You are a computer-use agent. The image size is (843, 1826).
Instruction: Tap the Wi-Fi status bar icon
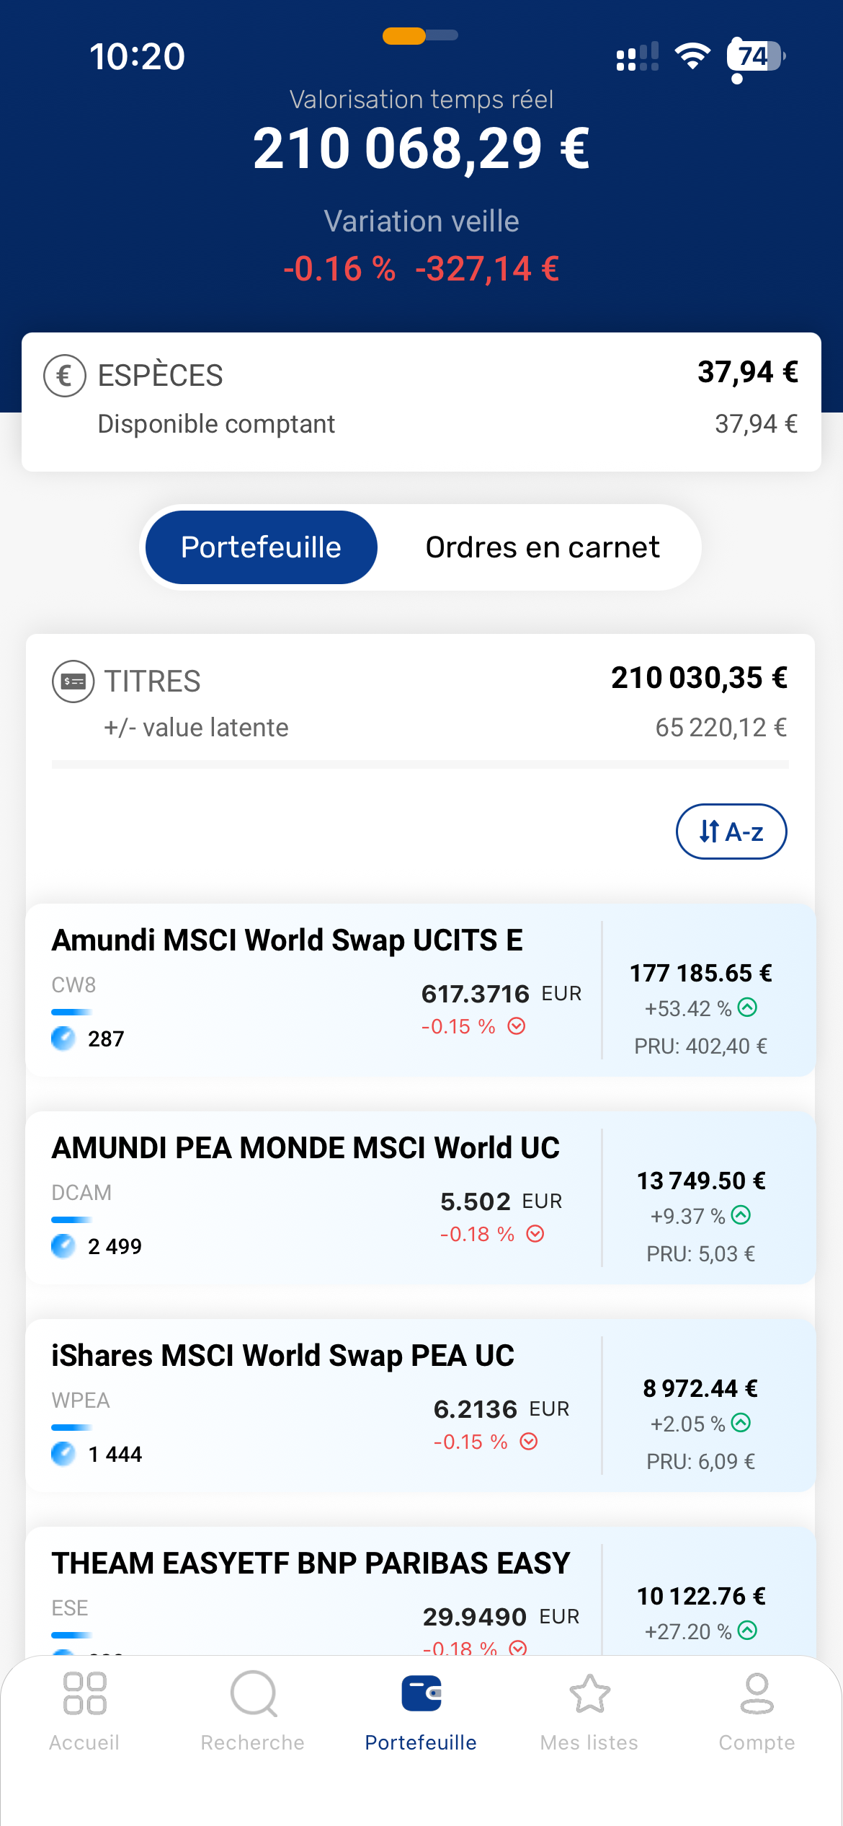tap(692, 56)
